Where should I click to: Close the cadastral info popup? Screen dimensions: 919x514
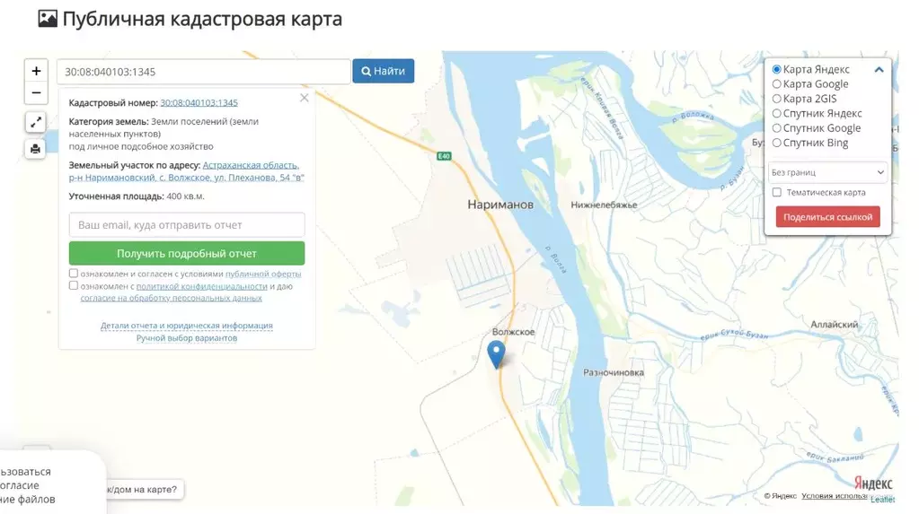305,98
